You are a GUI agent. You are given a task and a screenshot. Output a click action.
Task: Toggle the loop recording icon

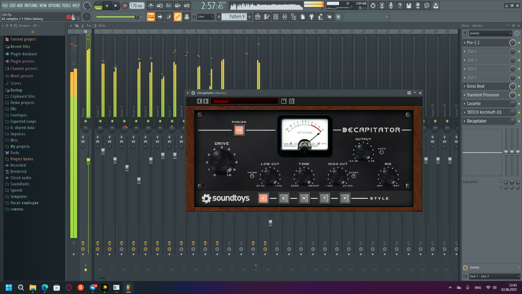tap(187, 5)
